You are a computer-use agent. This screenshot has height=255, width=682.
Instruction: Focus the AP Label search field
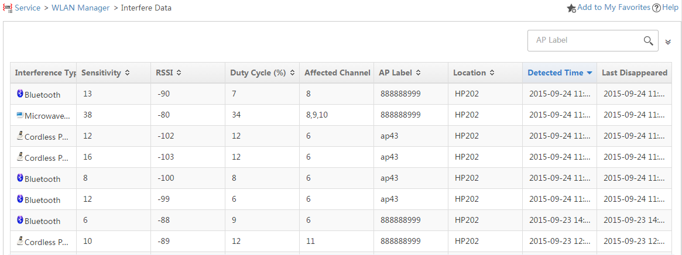(585, 40)
